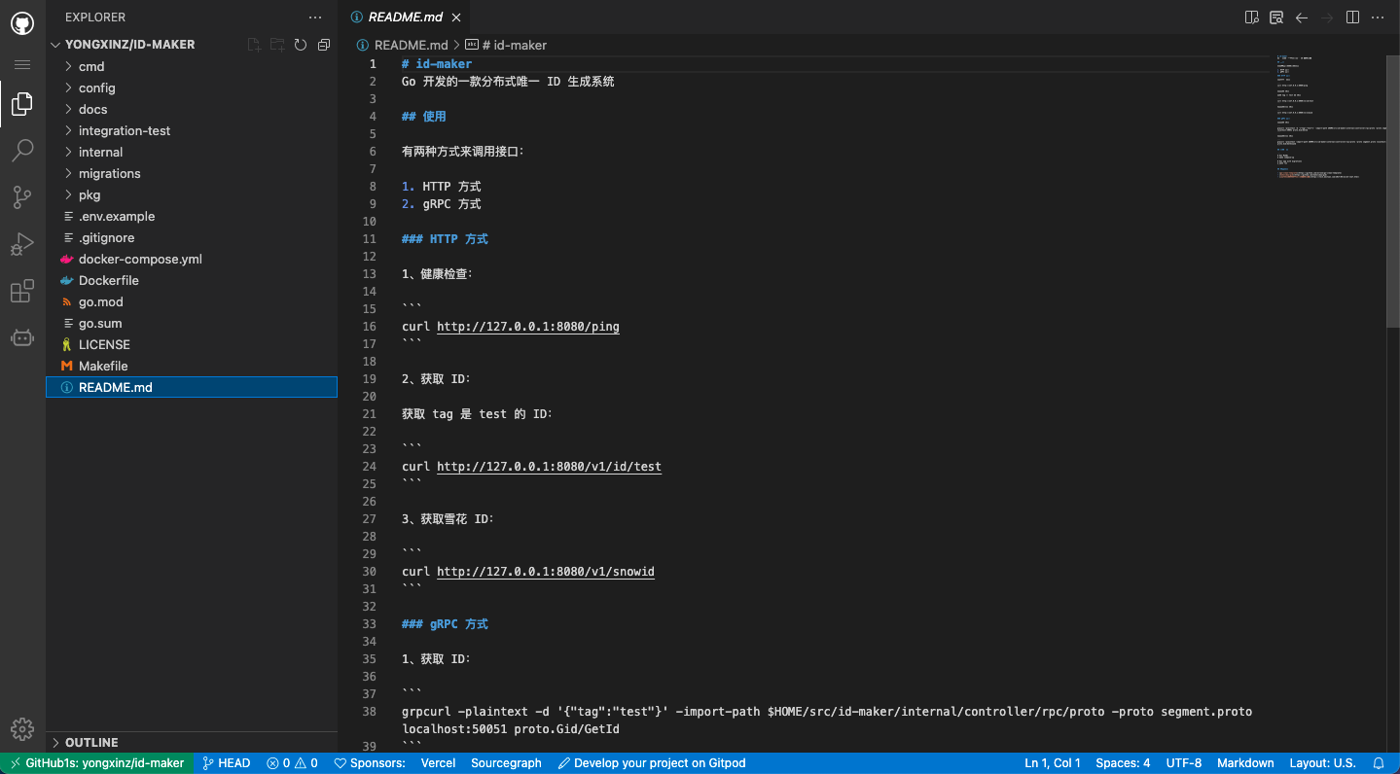Viewport: 1400px width, 774px height.
Task: Open the Extensions view
Action: [22, 291]
